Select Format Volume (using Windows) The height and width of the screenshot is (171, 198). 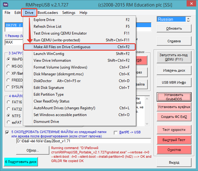[x=80, y=67]
